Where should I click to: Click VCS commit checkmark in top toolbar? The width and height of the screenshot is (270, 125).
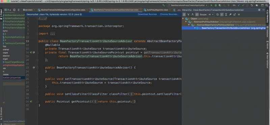243,5
